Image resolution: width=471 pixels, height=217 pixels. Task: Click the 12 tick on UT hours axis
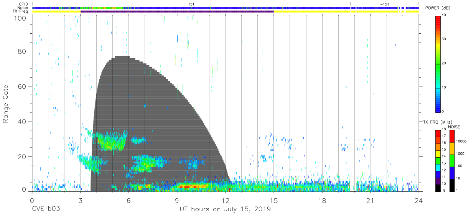point(225,200)
